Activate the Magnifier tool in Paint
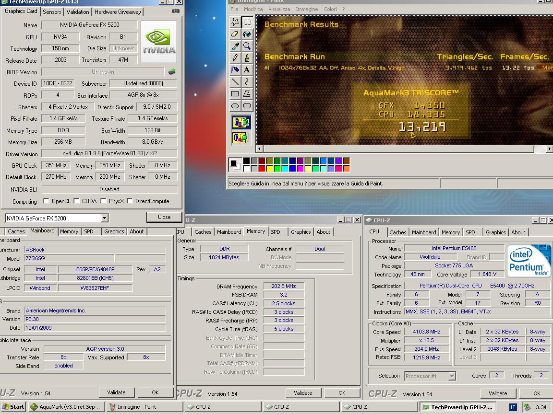This screenshot has height=414, width=553. coord(247,46)
